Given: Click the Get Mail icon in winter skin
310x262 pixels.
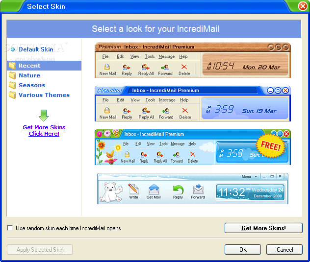Looking at the screenshot, I should pos(154,189).
